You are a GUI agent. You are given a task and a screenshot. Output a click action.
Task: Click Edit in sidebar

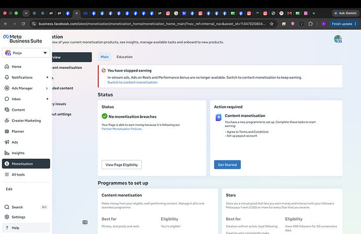[9, 189]
